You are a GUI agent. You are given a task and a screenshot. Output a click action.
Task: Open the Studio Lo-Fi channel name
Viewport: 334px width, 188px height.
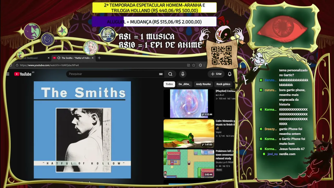click(225, 162)
